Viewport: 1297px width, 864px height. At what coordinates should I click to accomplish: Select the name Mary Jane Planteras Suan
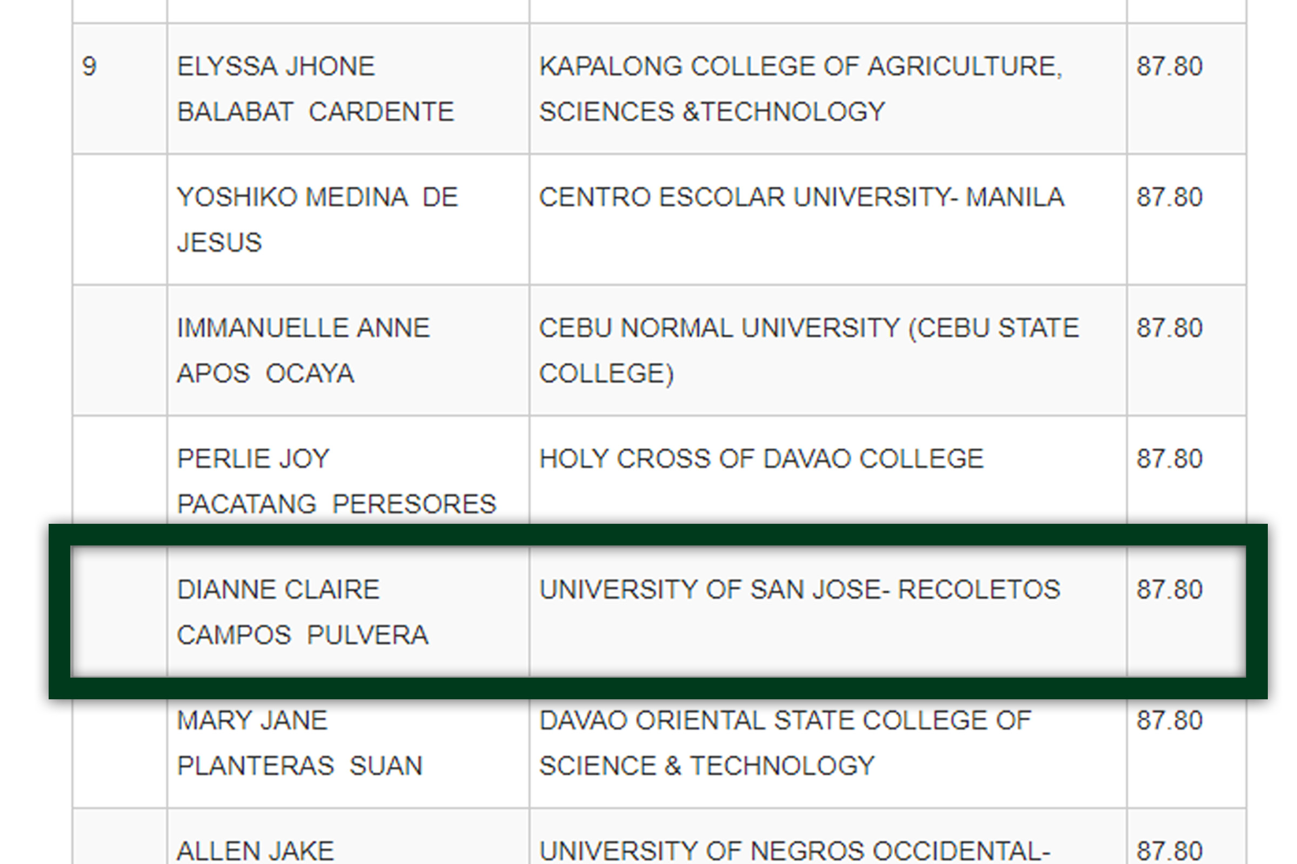(x=299, y=743)
